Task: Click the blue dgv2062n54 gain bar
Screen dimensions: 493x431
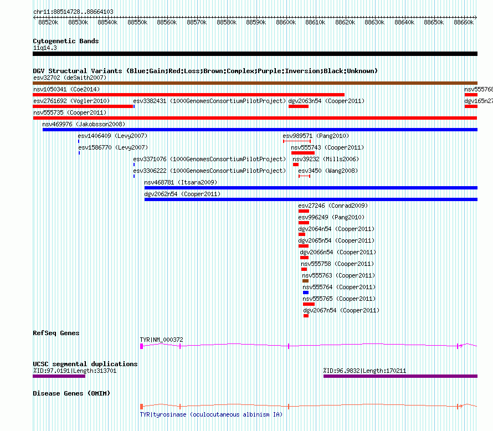Action: 311,199
